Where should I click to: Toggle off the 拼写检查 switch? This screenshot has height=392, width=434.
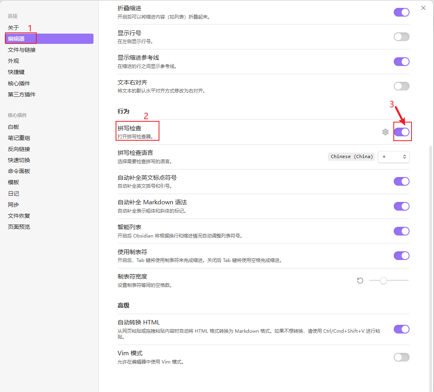(x=402, y=132)
